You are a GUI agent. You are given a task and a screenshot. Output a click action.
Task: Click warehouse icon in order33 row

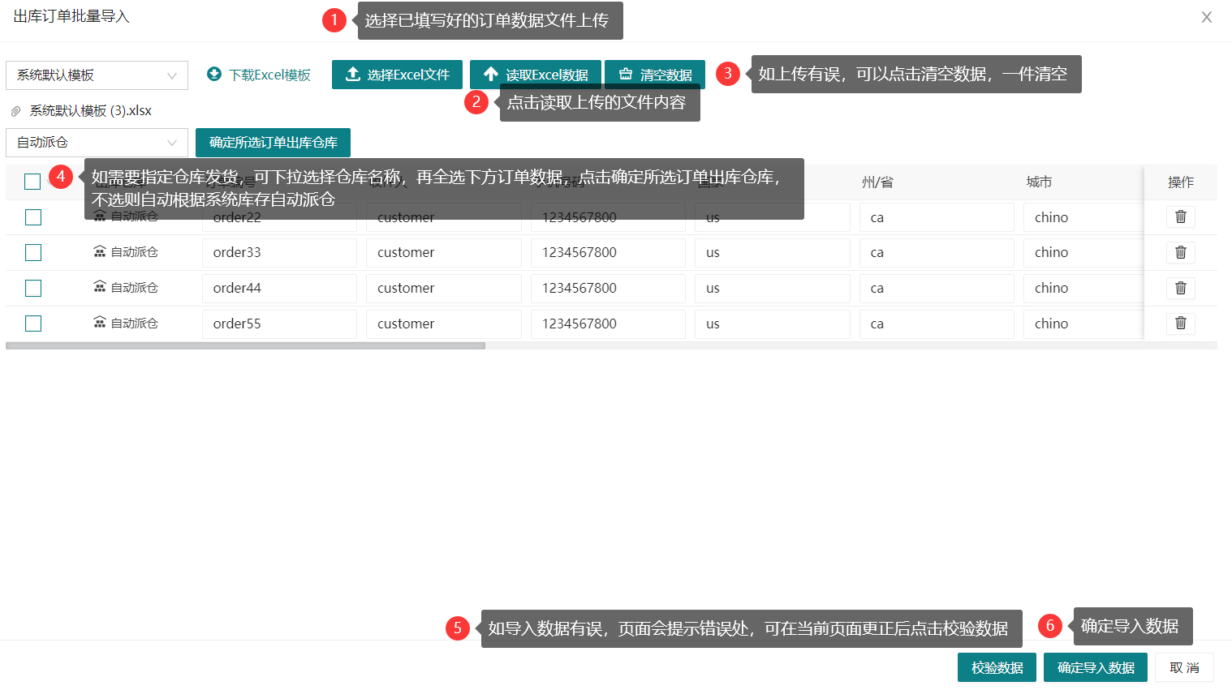[100, 252]
